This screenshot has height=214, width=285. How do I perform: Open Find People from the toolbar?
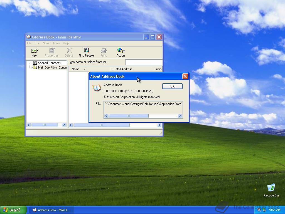point(86,52)
